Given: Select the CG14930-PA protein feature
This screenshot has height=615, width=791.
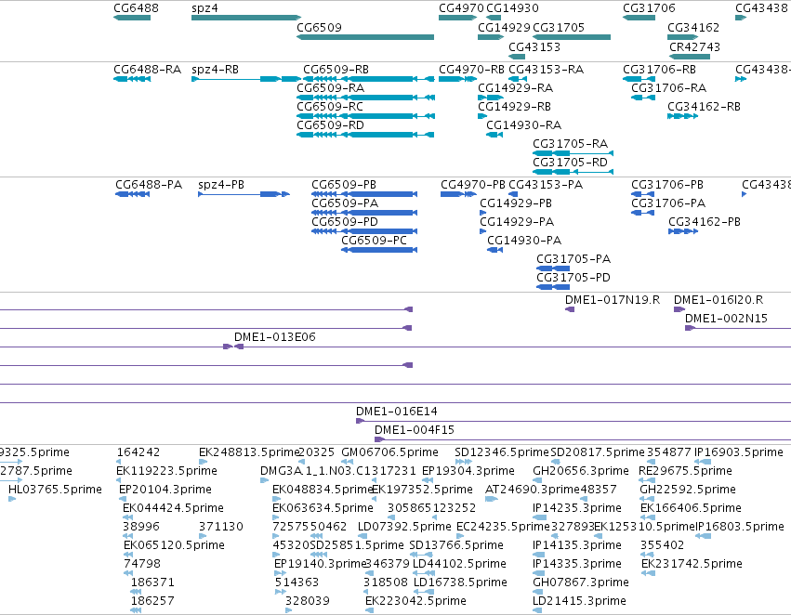Looking at the screenshot, I should coord(494,250).
